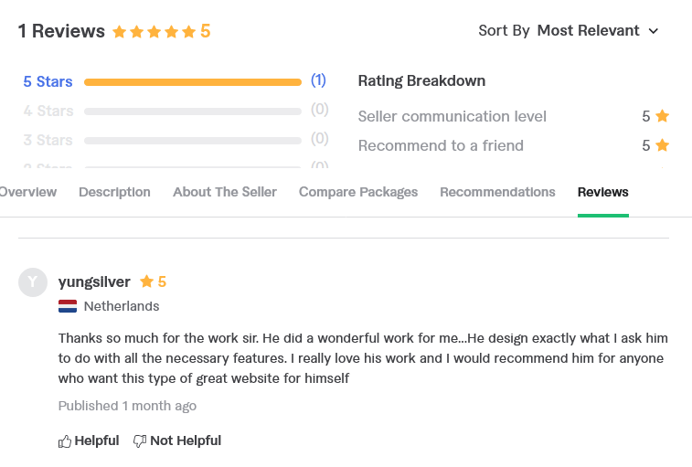
Task: Click the Reviews tab
Action: coord(602,192)
